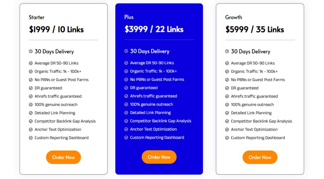Image resolution: width=324 pixels, height=179 pixels.
Task: Click the clock icon in the Growth plan
Action: point(227,51)
